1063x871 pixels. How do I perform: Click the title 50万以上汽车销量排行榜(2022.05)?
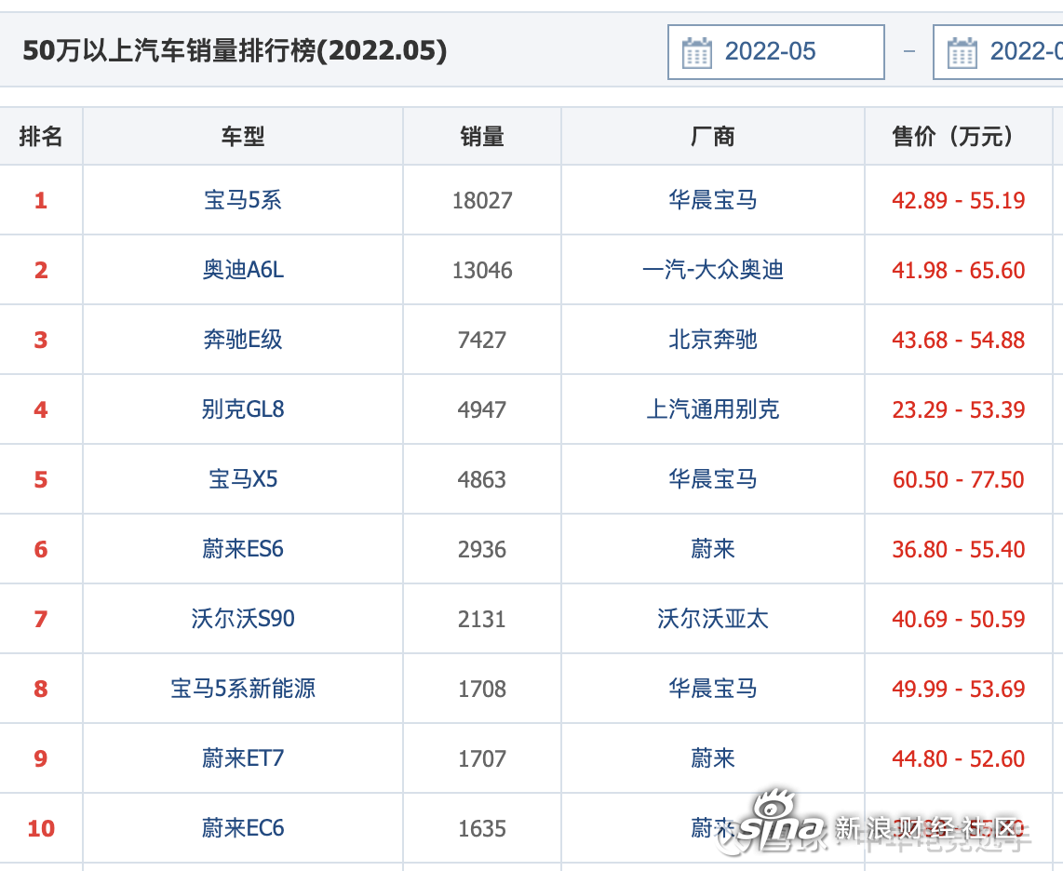235,51
